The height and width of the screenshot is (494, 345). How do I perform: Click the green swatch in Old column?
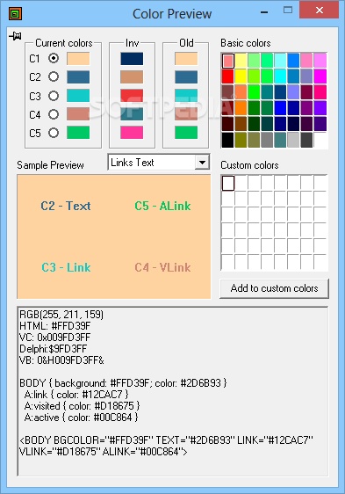tap(186, 133)
